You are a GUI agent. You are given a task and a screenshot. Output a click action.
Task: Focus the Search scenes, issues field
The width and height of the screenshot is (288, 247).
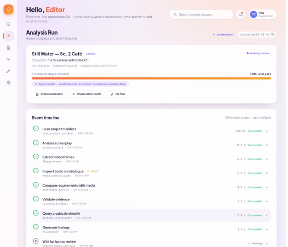(201, 15)
